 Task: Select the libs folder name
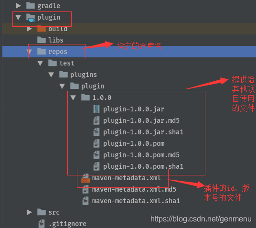[x=56, y=40]
